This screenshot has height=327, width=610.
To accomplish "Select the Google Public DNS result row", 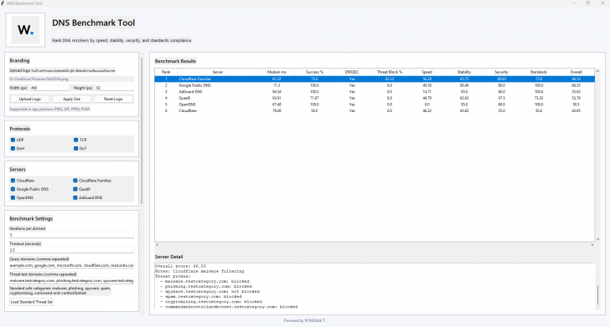I will 375,85.
